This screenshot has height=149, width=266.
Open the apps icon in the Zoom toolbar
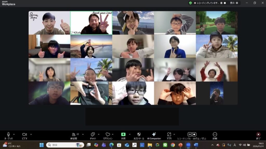tap(169, 134)
